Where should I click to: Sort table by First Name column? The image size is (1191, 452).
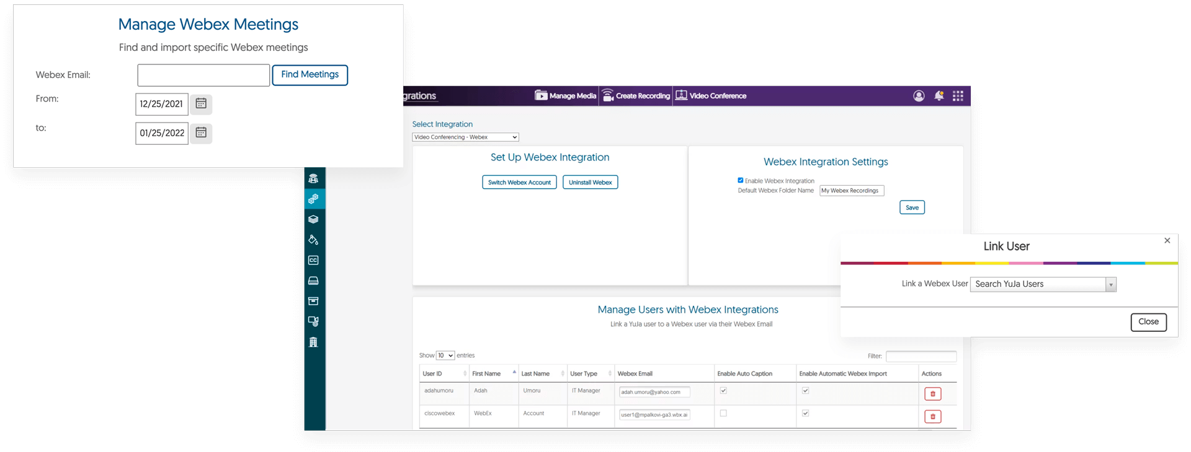(x=494, y=373)
